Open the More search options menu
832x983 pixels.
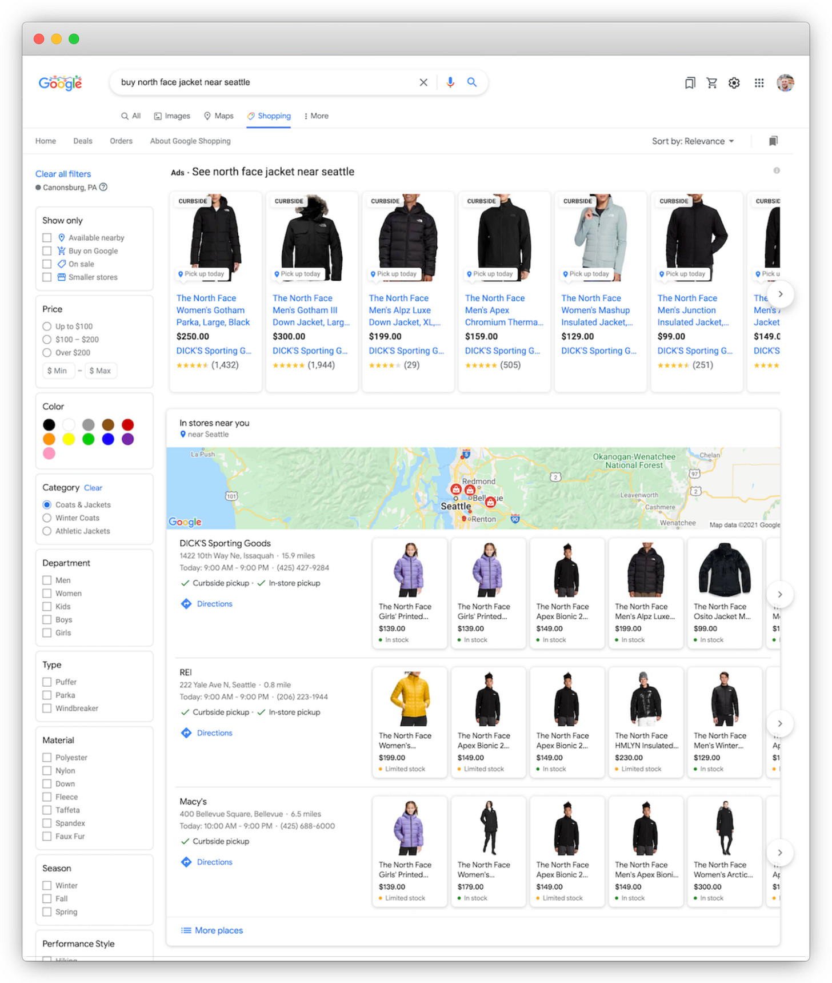pyautogui.click(x=316, y=116)
